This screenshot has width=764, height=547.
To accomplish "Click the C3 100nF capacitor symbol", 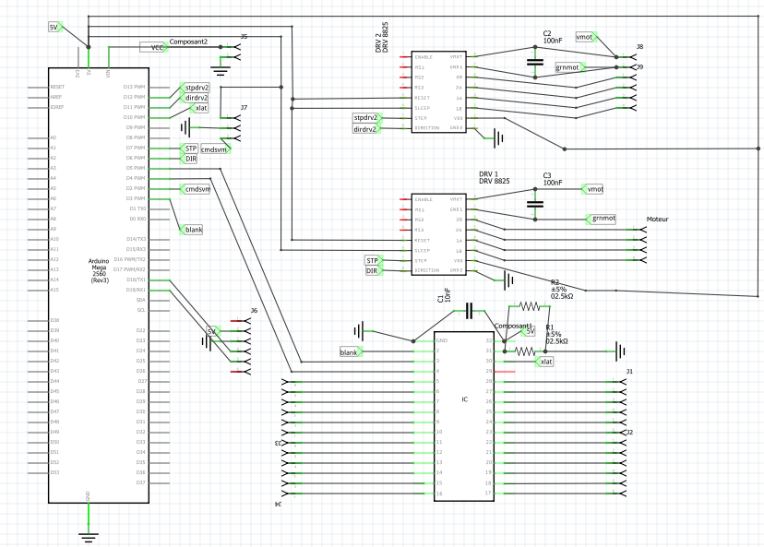I will 533,203.
